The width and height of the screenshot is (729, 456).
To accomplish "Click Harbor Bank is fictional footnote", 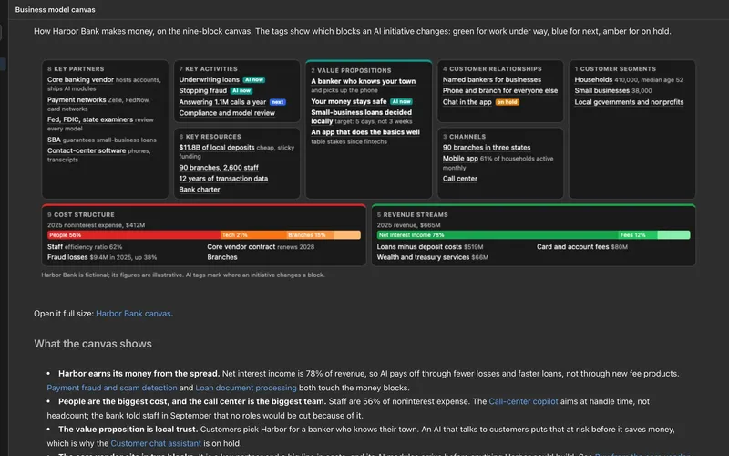I will pos(183,275).
